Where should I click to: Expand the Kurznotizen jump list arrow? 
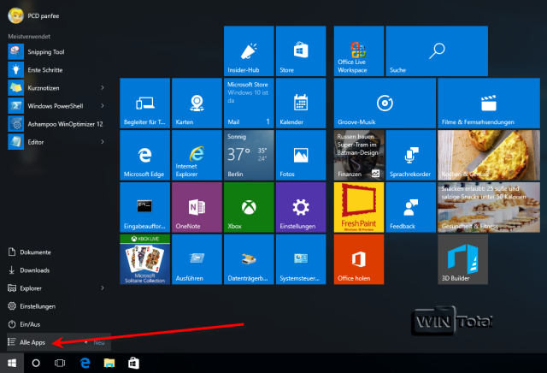[103, 87]
